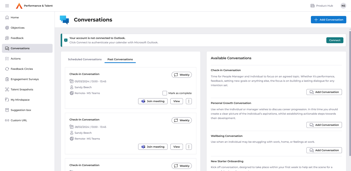Click the teal Connect button for Outlook
Screen dimensions: 351x171
(x=335, y=40)
